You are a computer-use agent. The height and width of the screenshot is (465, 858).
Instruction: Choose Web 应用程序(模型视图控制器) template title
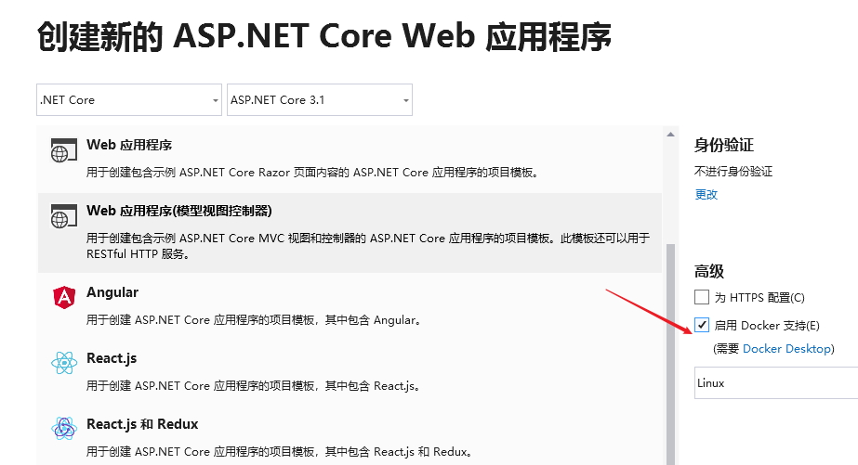coord(178,211)
